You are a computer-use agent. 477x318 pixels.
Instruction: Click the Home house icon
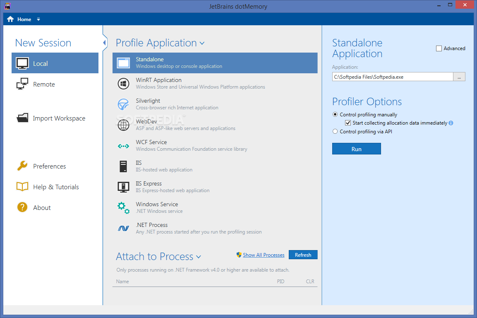pyautogui.click(x=10, y=19)
